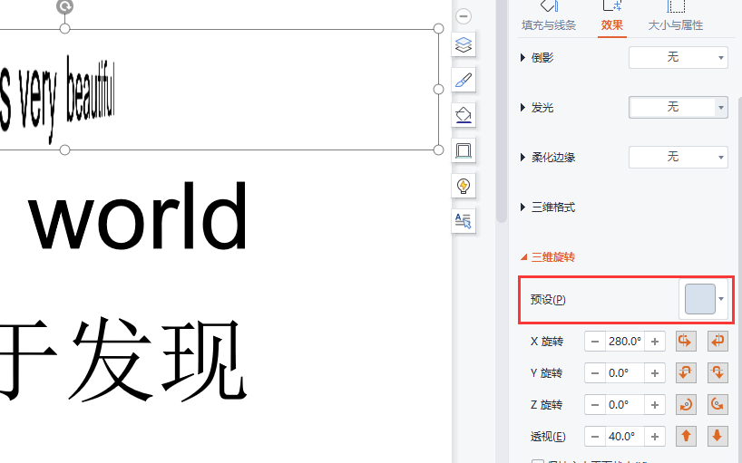Select the 效果 tab
Image resolution: width=742 pixels, height=463 pixels.
pos(612,25)
